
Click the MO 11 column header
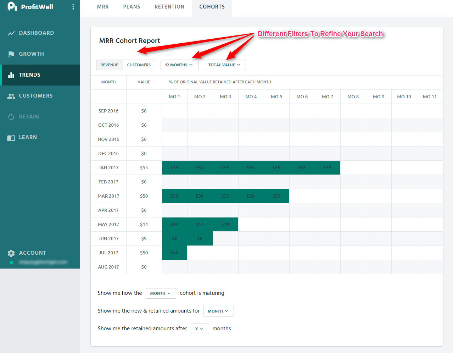pos(430,97)
